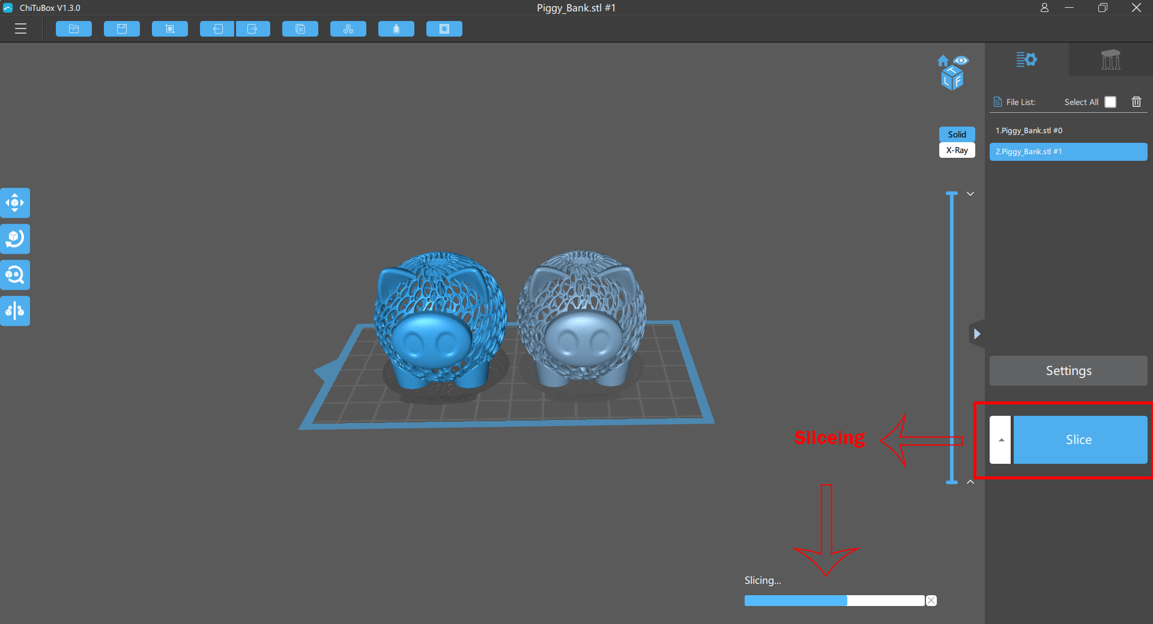Select the Move tool on left sidebar
This screenshot has height=624, width=1153.
coord(15,203)
